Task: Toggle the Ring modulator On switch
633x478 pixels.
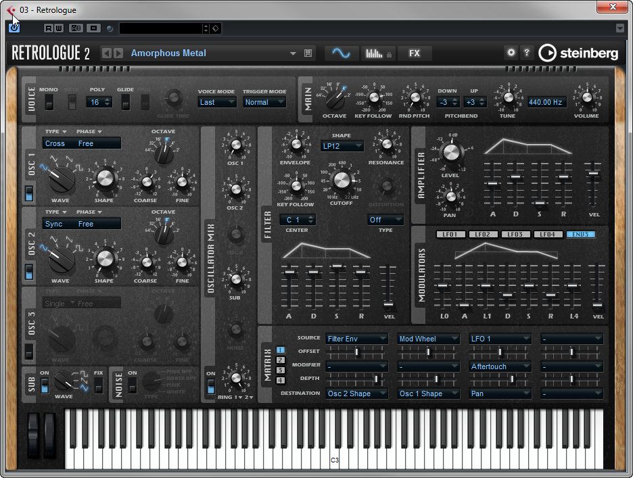Action: [211, 386]
